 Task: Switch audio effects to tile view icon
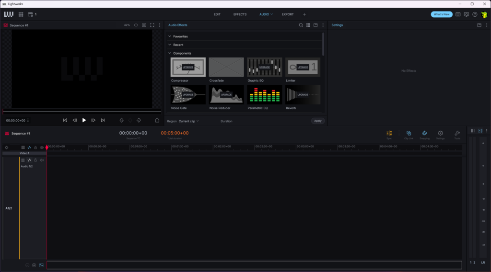[308, 25]
